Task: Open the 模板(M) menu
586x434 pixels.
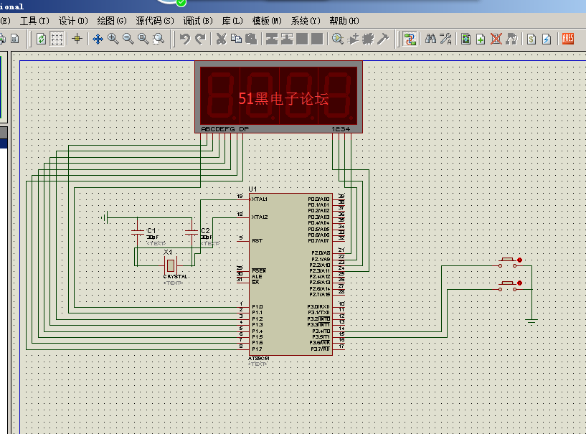Action: coord(267,21)
